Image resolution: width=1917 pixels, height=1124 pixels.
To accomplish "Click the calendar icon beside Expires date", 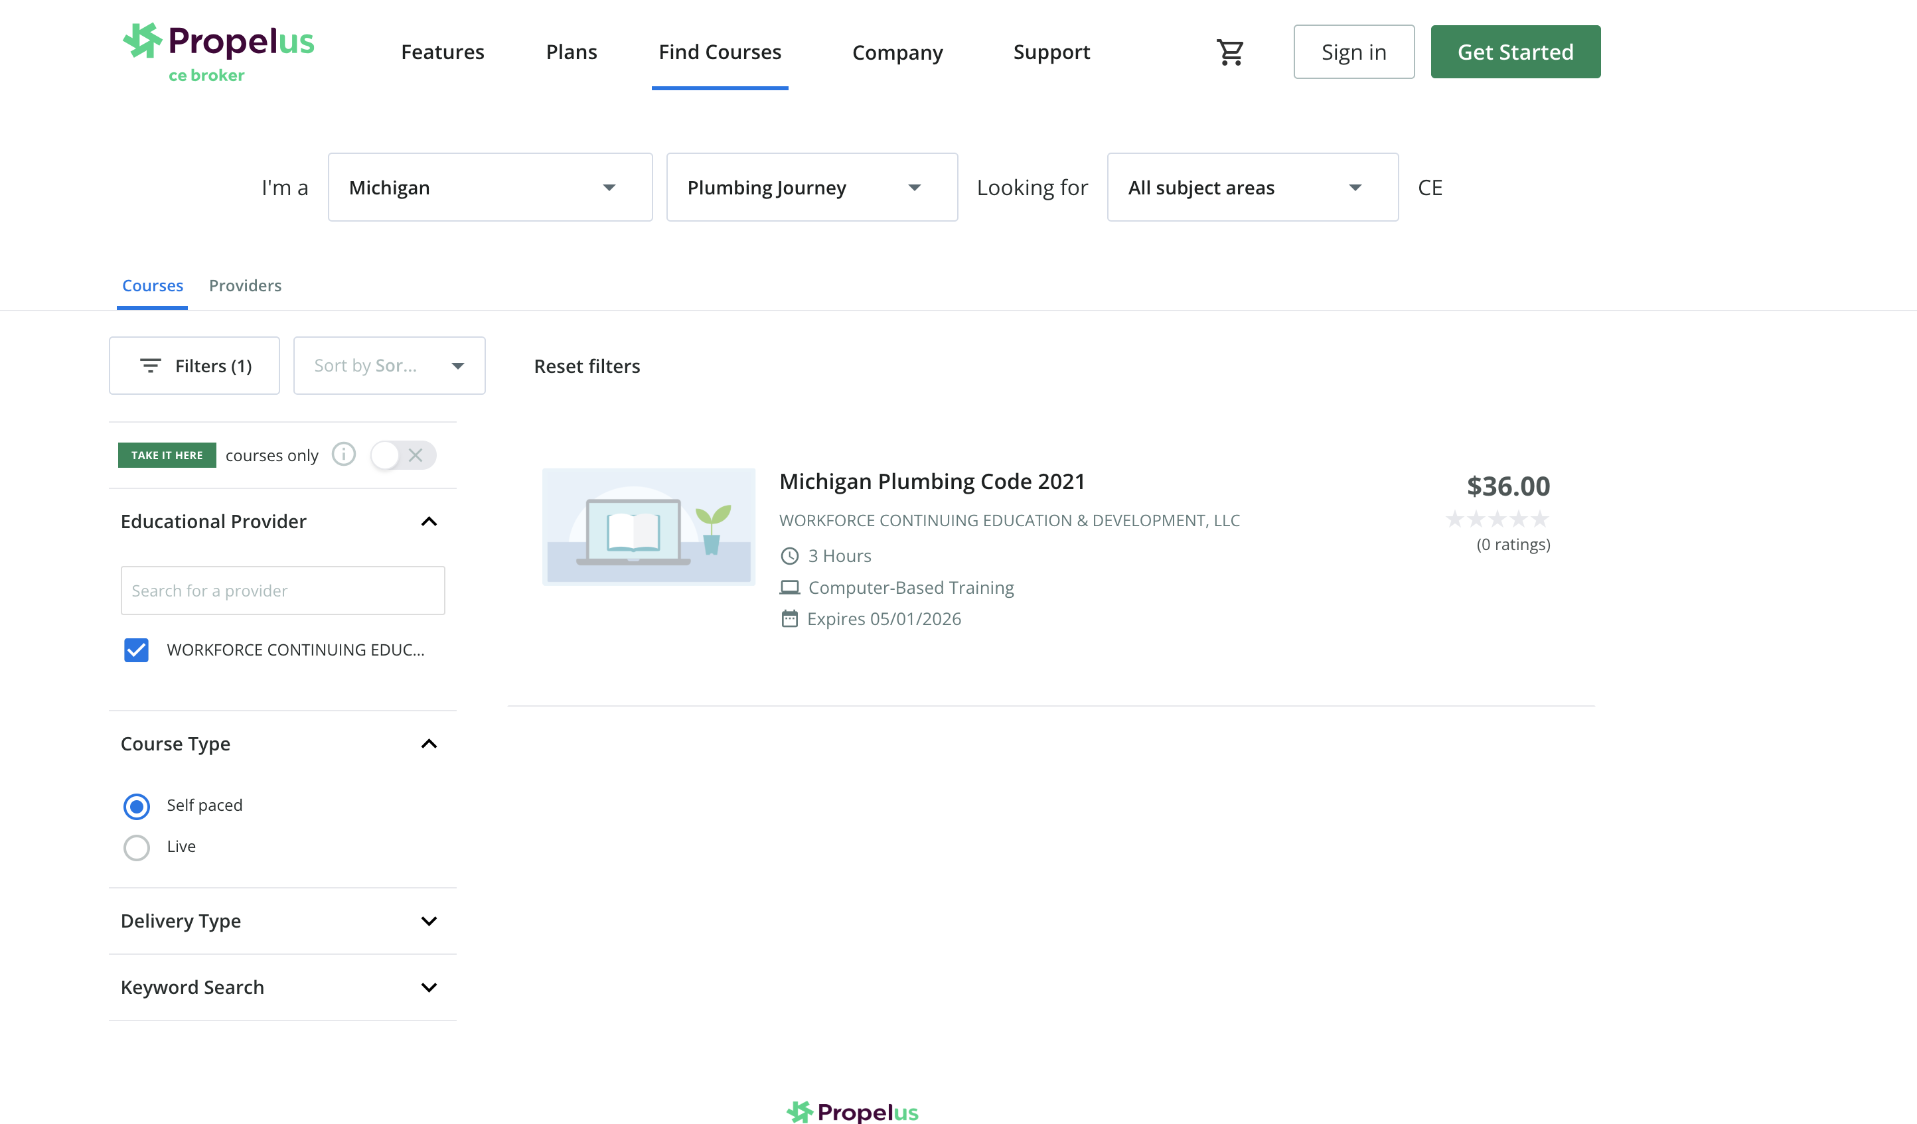I will [x=790, y=619].
